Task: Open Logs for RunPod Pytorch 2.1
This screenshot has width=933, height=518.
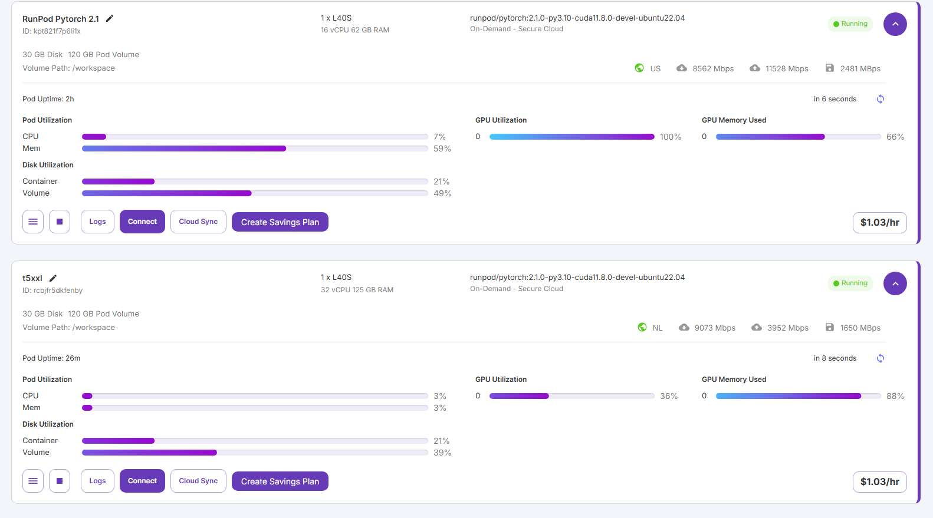Action: click(97, 222)
